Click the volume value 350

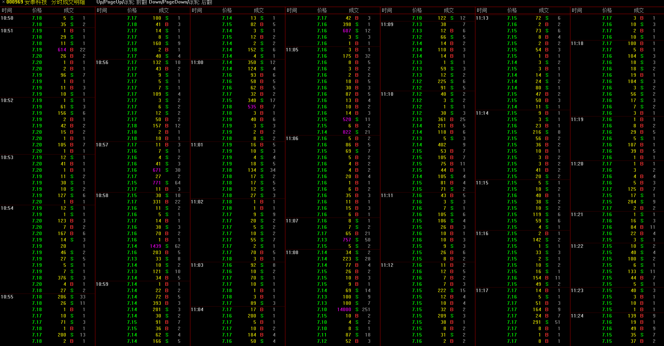click(252, 62)
